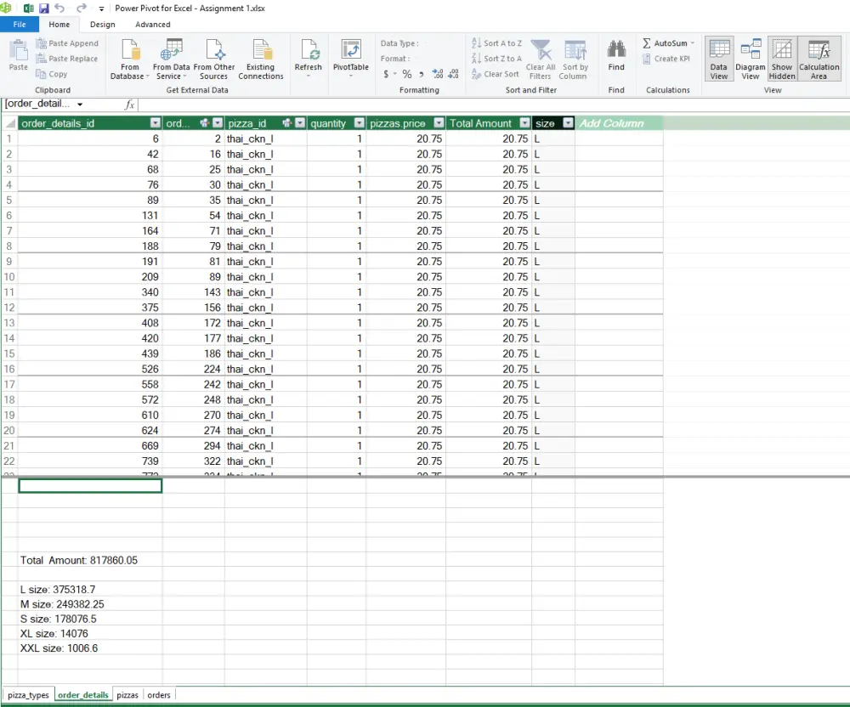Click the cell with order_details_id 739
This screenshot has height=707, width=850.
pos(90,461)
